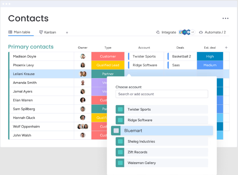Open the three-dot board options menu
The height and width of the screenshot is (175, 238).
pos(225,18)
